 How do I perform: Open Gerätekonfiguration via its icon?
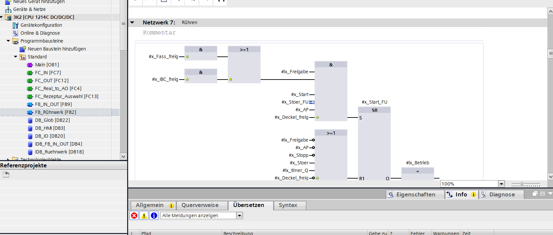click(15, 25)
